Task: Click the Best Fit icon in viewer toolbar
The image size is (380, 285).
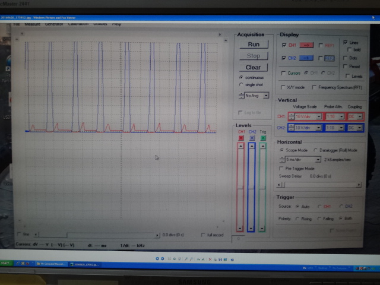Action: click(x=169, y=259)
